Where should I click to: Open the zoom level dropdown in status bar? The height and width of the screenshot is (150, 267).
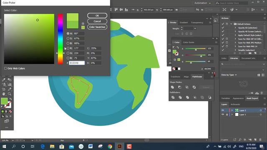13,140
